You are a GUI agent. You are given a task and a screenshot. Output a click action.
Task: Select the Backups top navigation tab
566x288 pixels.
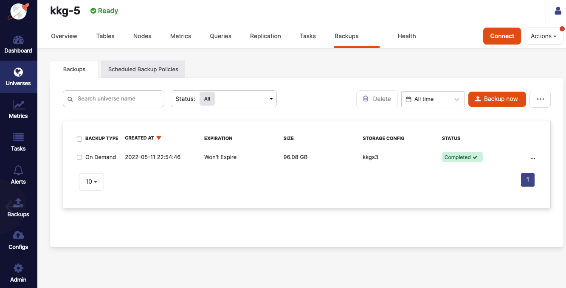tap(346, 36)
